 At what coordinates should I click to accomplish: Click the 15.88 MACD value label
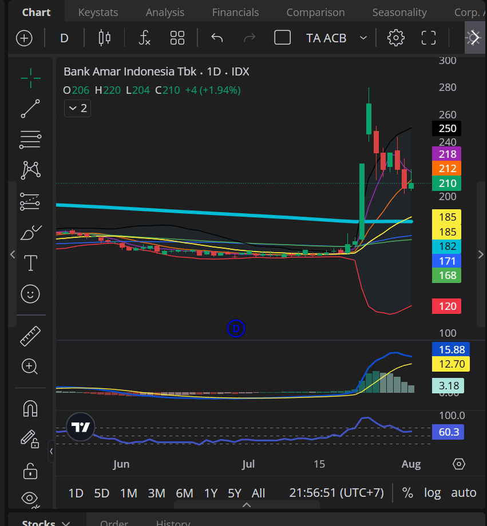click(451, 349)
